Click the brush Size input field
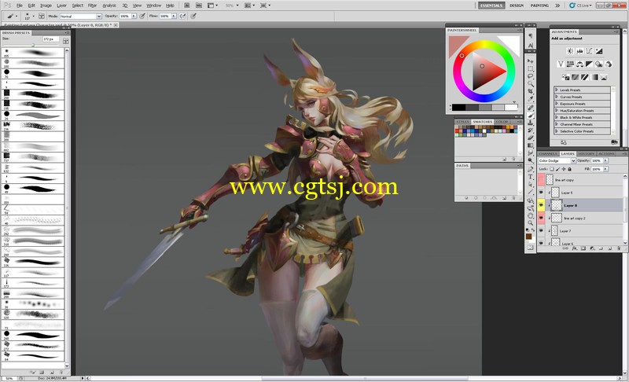The height and width of the screenshot is (382, 629). click(x=50, y=39)
